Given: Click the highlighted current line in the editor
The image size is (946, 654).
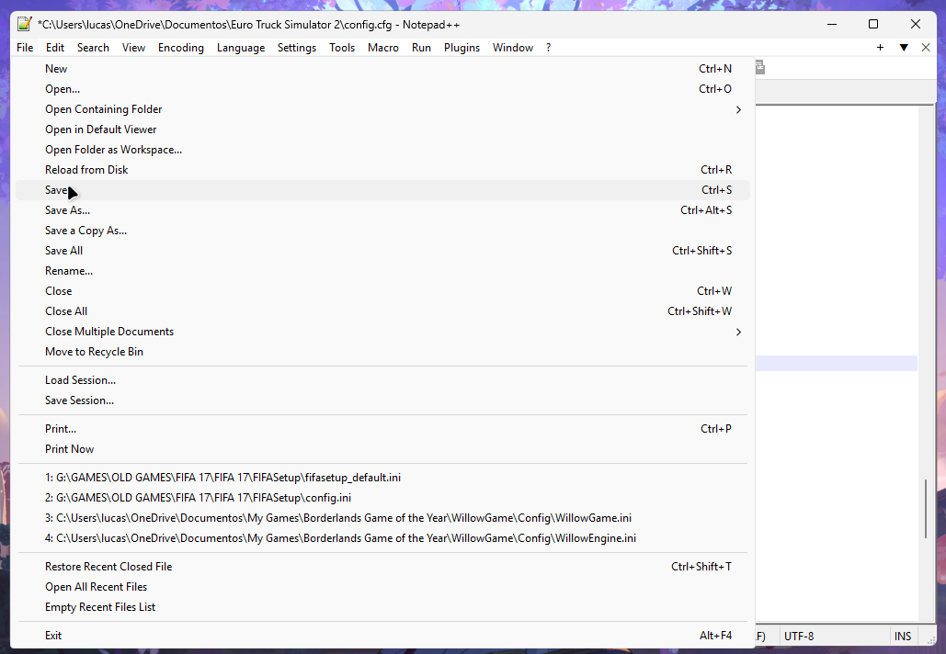Looking at the screenshot, I should (x=837, y=363).
